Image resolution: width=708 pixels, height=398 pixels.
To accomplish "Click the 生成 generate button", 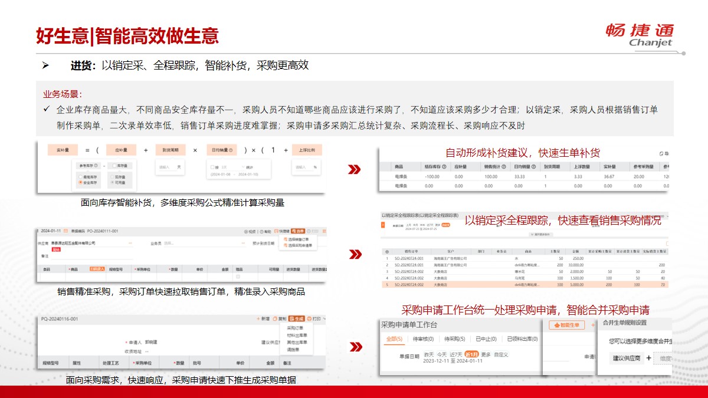I will tap(297, 318).
